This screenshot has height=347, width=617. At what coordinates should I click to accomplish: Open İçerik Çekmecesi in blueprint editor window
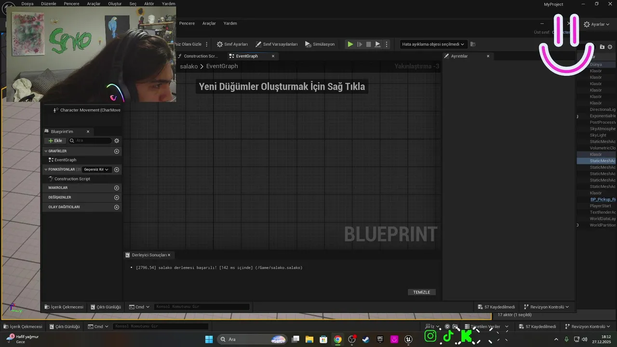pos(64,307)
